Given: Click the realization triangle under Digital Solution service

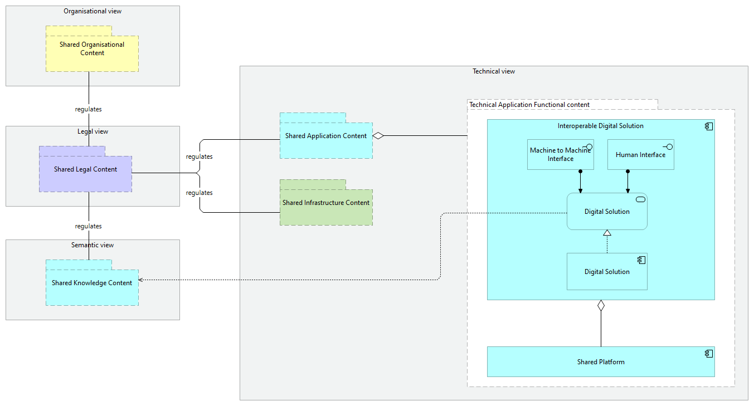Looking at the screenshot, I should point(607,232).
